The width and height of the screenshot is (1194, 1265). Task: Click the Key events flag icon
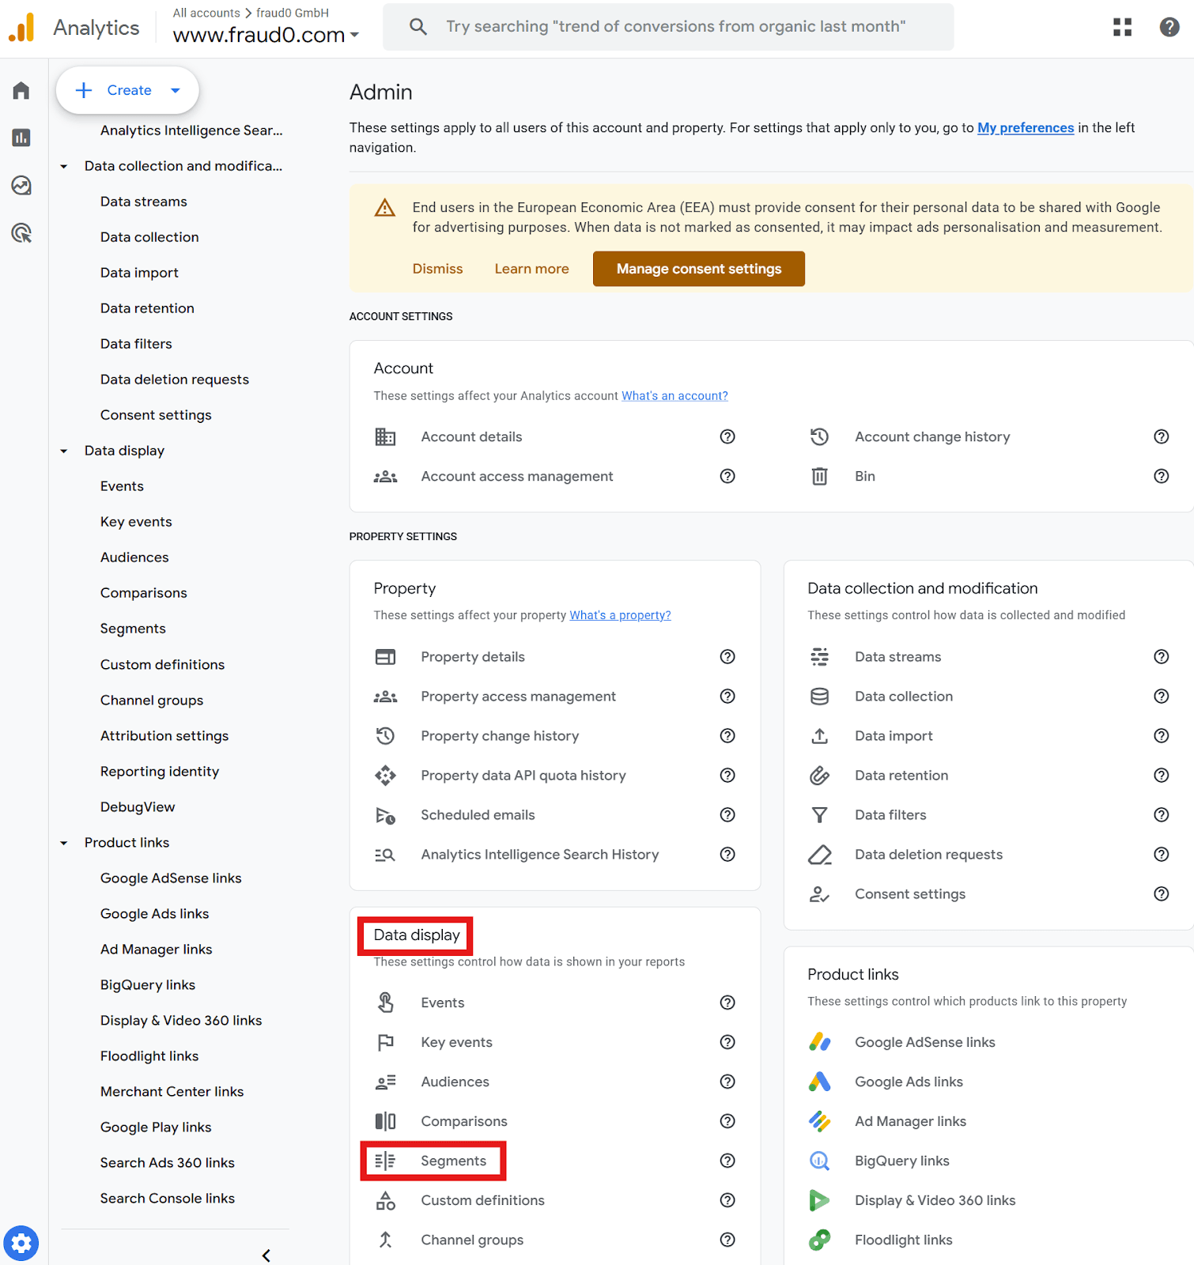point(385,1042)
